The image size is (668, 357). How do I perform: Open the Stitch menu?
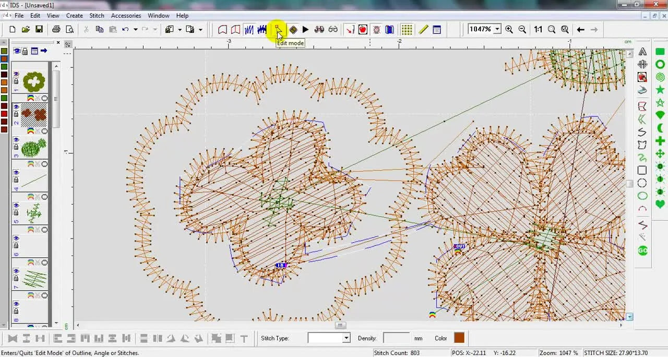[97, 16]
